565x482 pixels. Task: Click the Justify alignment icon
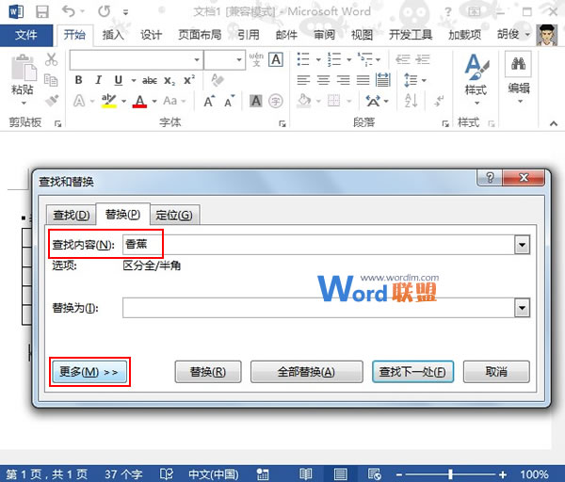pos(363,80)
